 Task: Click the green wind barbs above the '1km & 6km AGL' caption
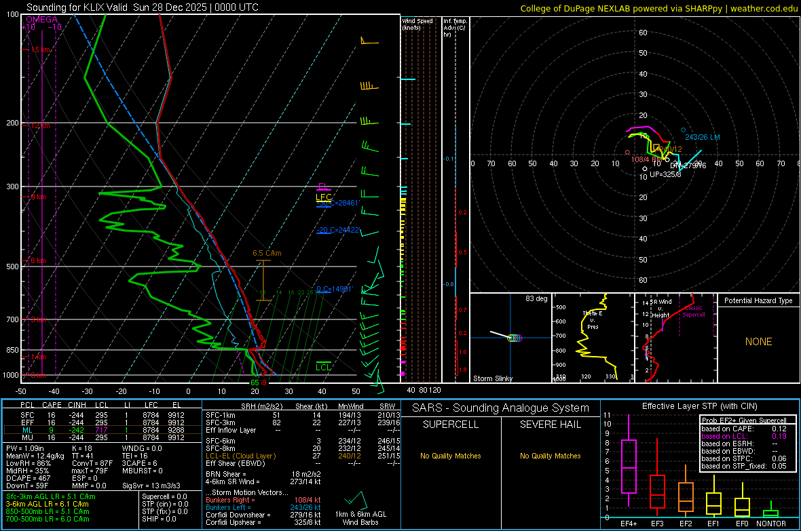pyautogui.click(x=356, y=499)
